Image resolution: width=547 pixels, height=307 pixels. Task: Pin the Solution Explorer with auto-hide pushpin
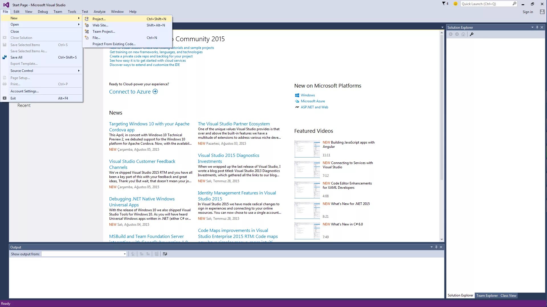537,27
